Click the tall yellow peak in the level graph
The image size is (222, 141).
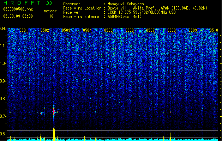pos(54,133)
